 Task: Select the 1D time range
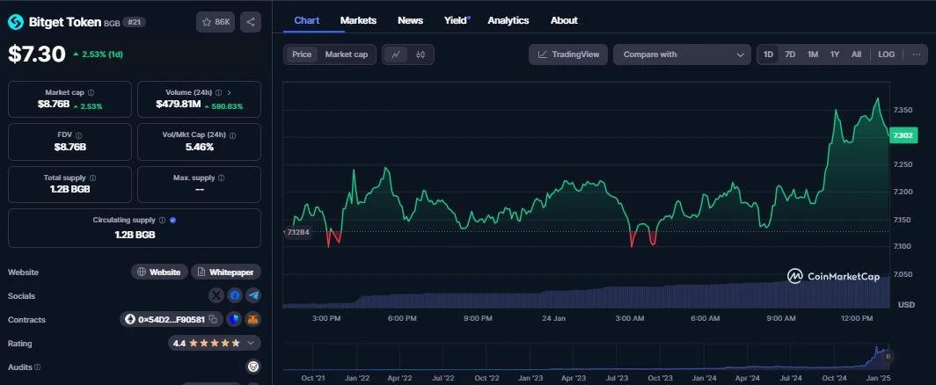point(768,54)
